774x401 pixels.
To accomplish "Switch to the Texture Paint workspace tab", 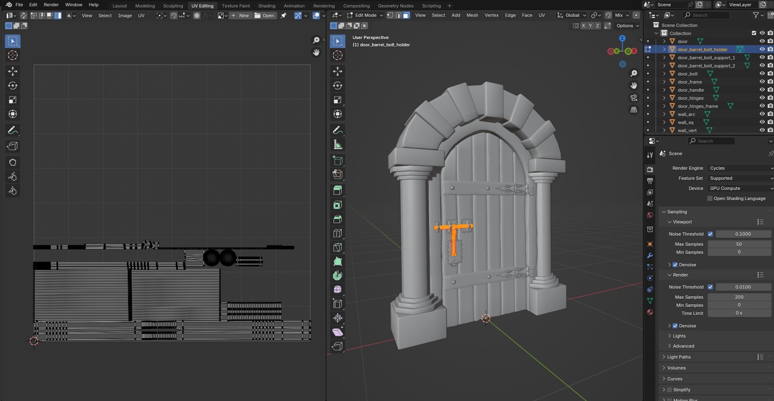I will pos(236,6).
